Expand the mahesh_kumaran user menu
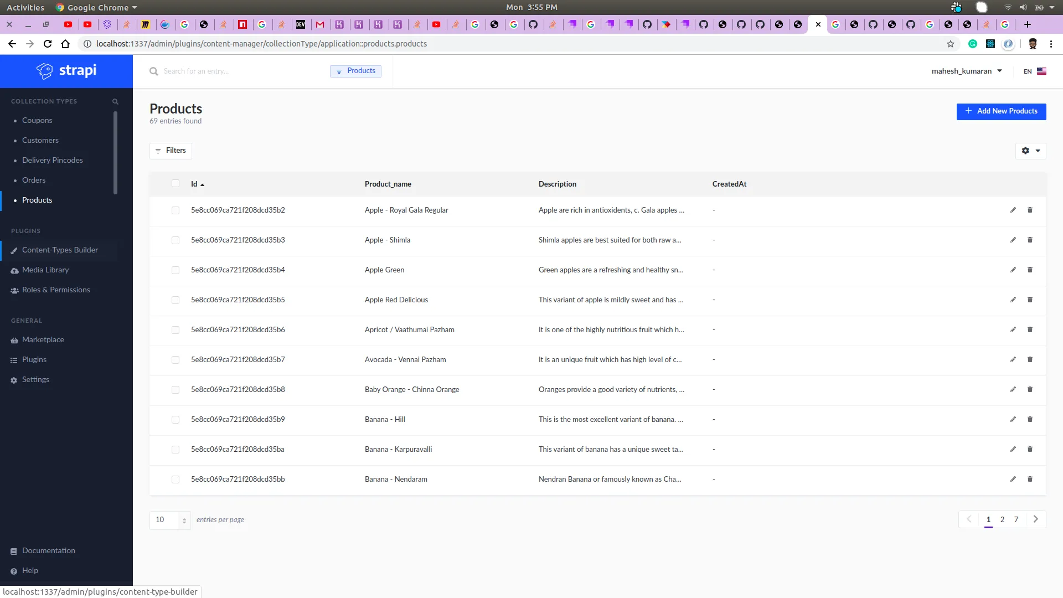Screen dimensions: 1063x598 966,71
